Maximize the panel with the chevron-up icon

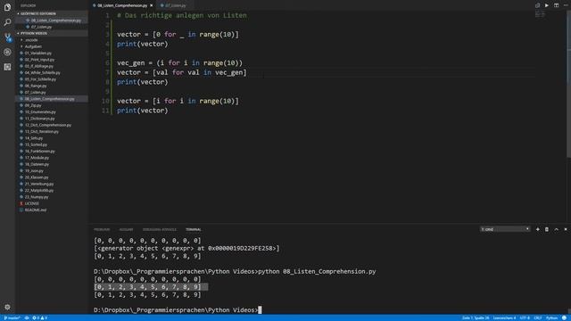[556, 229]
